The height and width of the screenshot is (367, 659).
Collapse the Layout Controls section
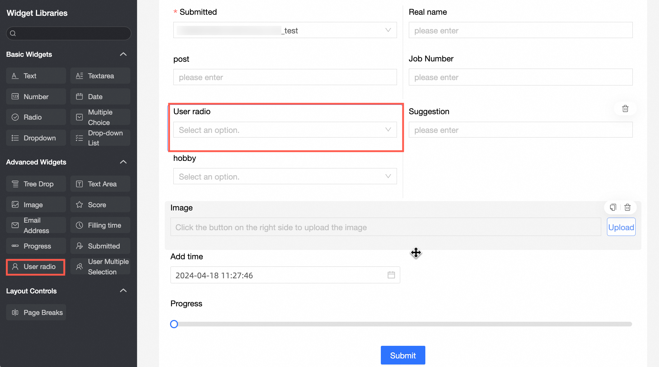(x=123, y=291)
